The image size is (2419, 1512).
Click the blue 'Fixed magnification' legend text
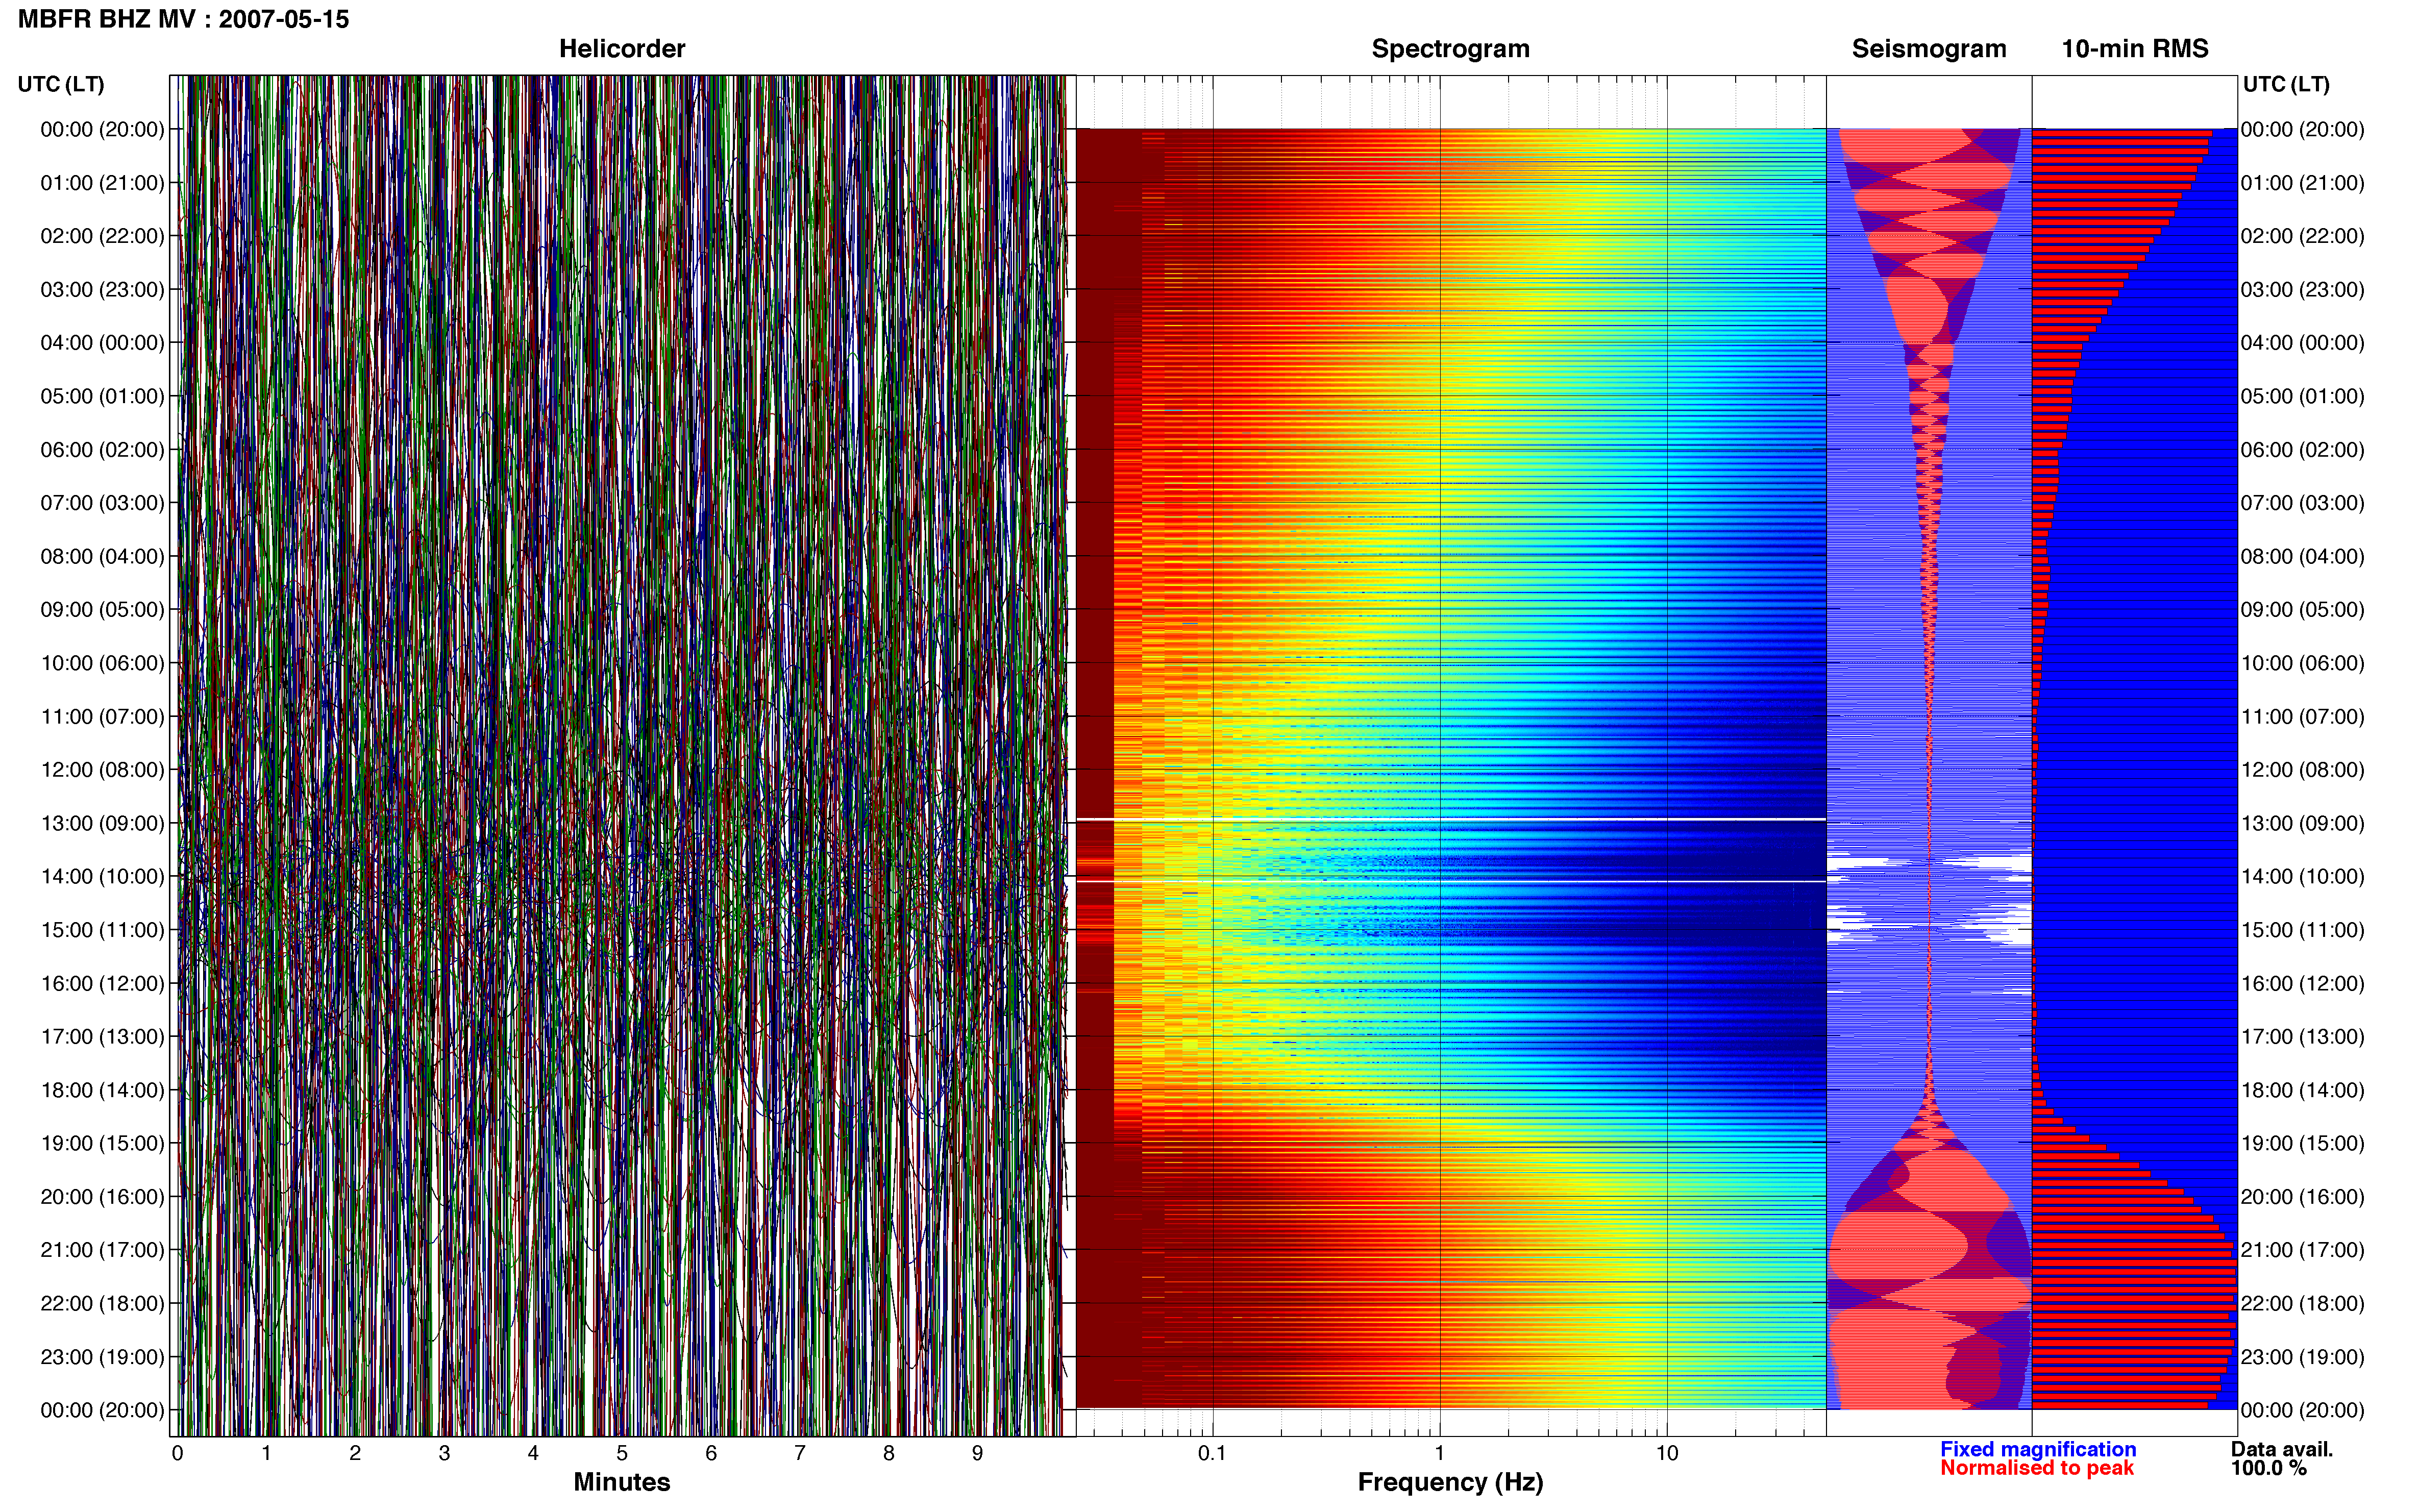2038,1449
